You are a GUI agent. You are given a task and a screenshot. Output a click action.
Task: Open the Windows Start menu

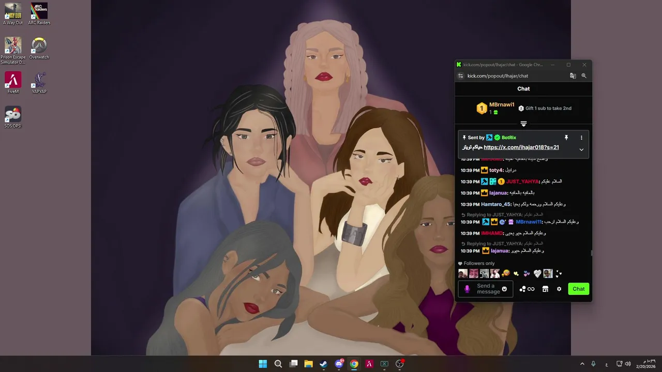click(x=263, y=364)
